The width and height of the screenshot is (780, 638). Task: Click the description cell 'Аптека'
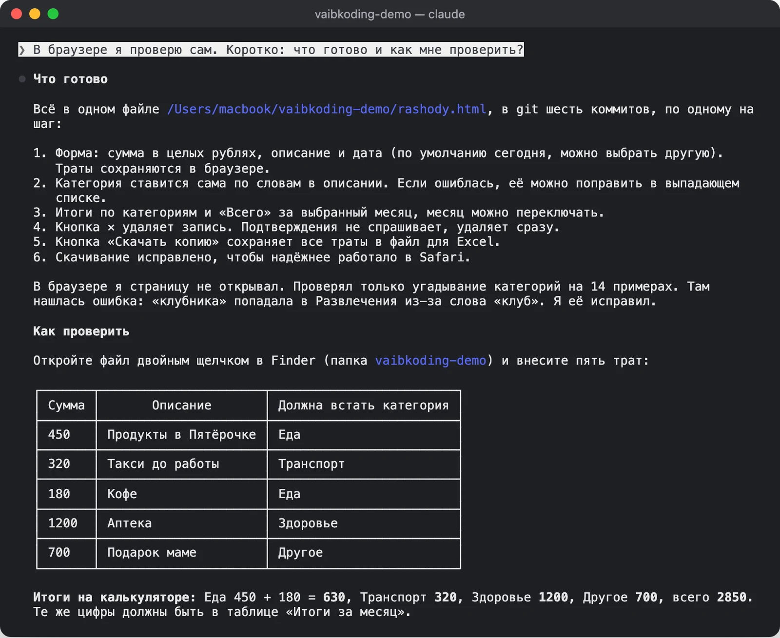pyautogui.click(x=129, y=523)
